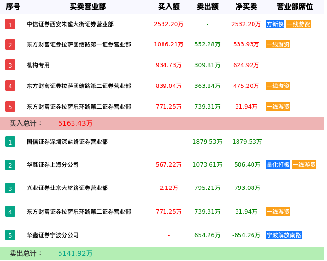
Task: Click the 买入额 column header
Action: pyautogui.click(x=169, y=7)
